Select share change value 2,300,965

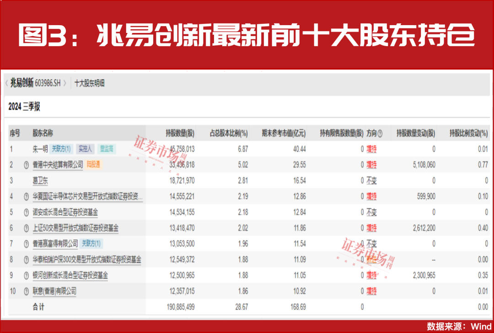(424, 275)
